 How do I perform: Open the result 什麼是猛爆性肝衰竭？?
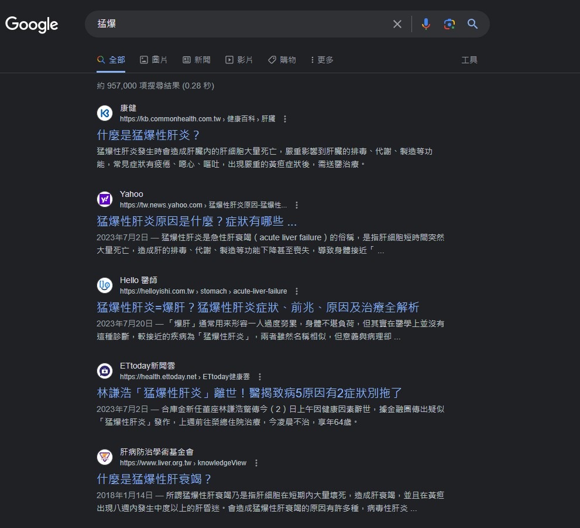[x=154, y=479]
